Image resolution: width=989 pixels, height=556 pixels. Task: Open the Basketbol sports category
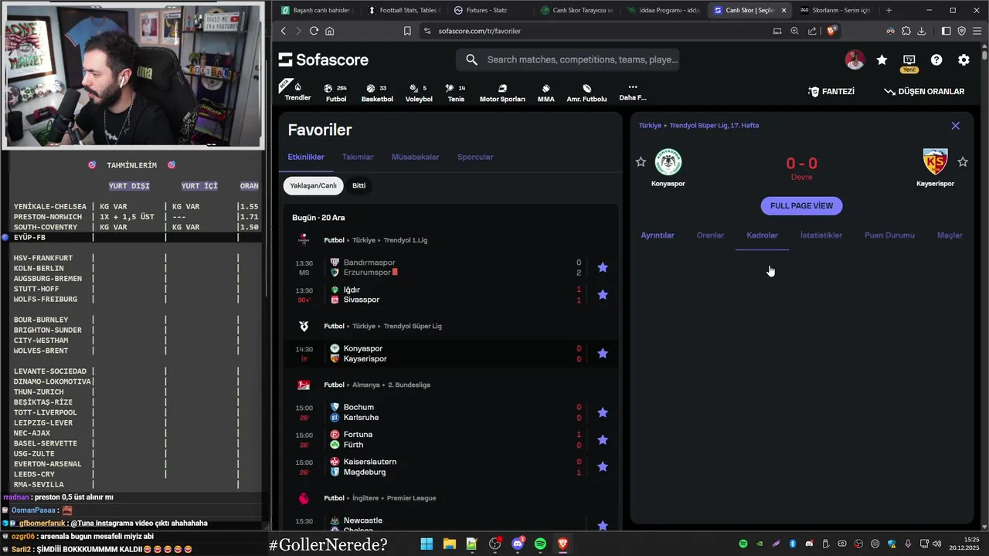[x=377, y=93]
